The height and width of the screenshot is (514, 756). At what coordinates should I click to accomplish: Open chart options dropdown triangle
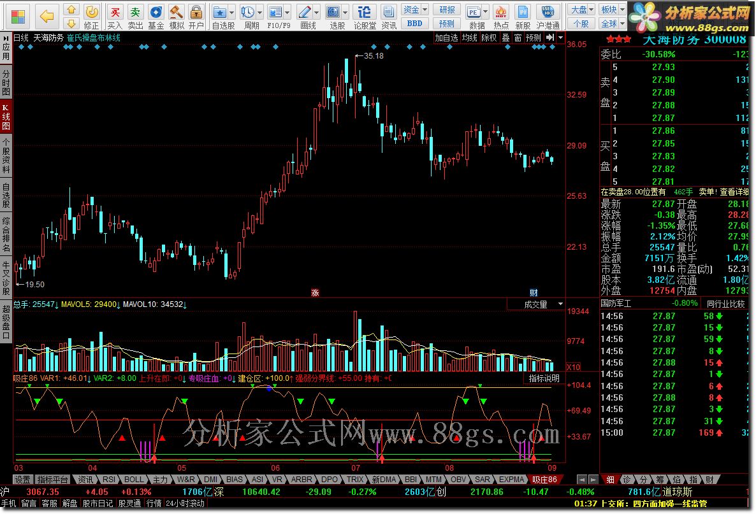[560, 38]
